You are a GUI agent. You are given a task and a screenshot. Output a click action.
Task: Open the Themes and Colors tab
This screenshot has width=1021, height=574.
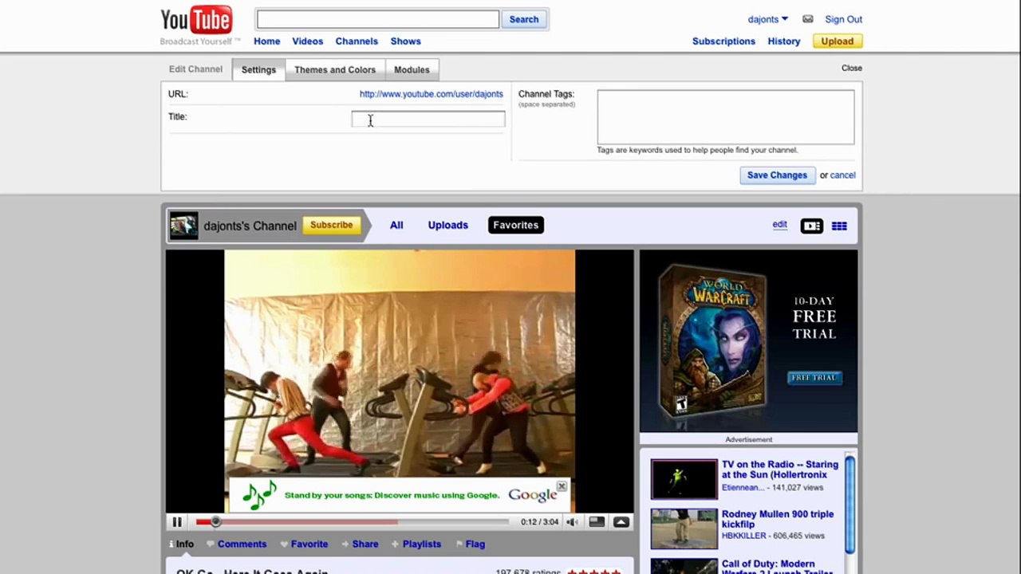(x=335, y=69)
